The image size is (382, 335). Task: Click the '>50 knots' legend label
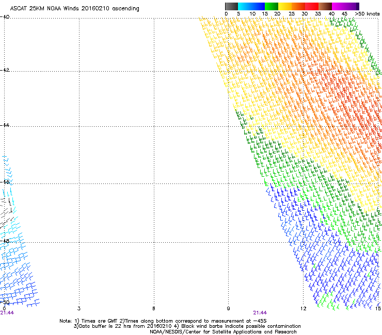pos(367,14)
